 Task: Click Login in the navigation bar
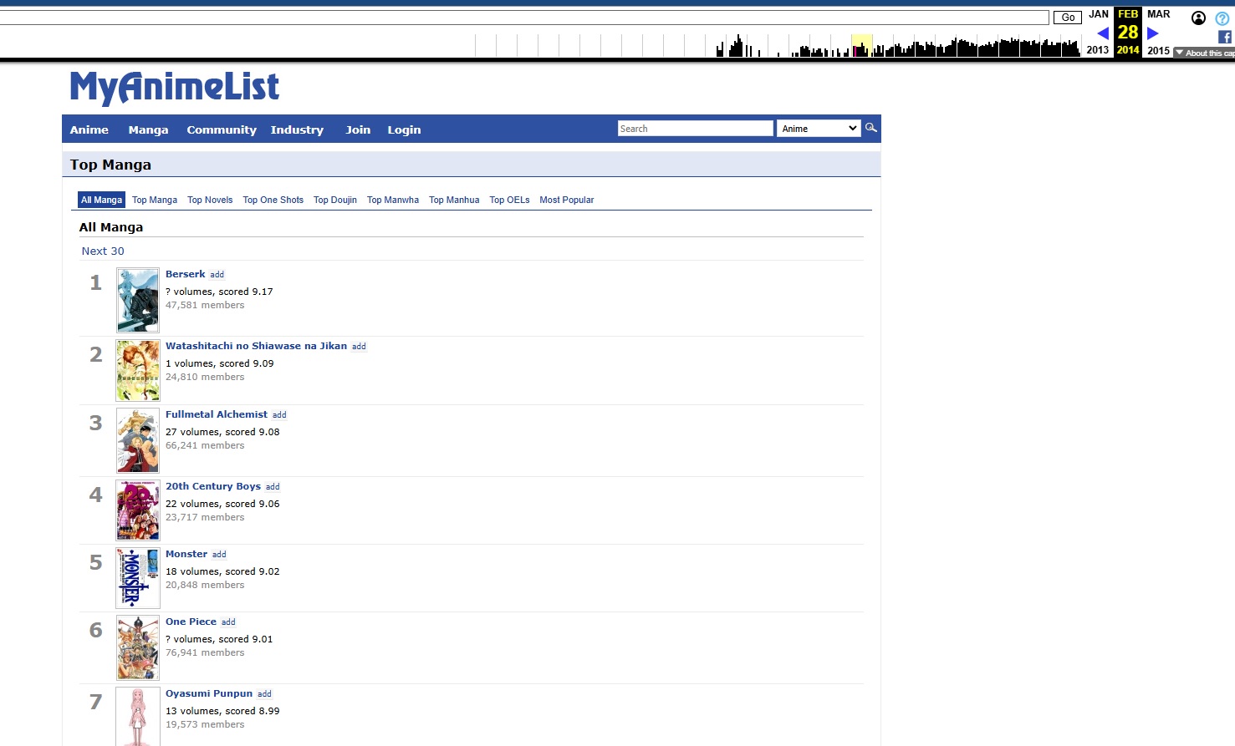pyautogui.click(x=404, y=129)
